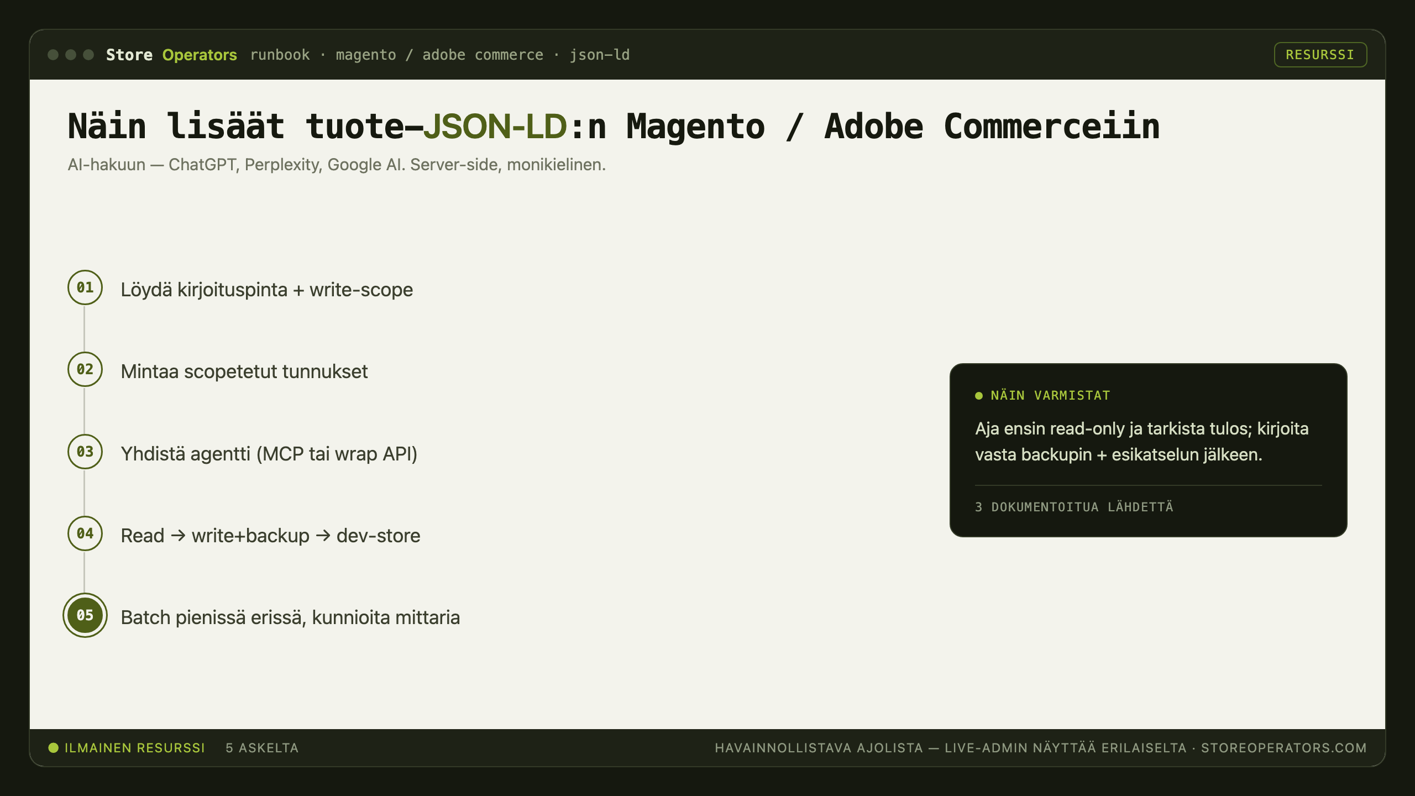Click 'Mintaa scopetetut tunnukset' step
1415x796 pixels.
pos(244,371)
